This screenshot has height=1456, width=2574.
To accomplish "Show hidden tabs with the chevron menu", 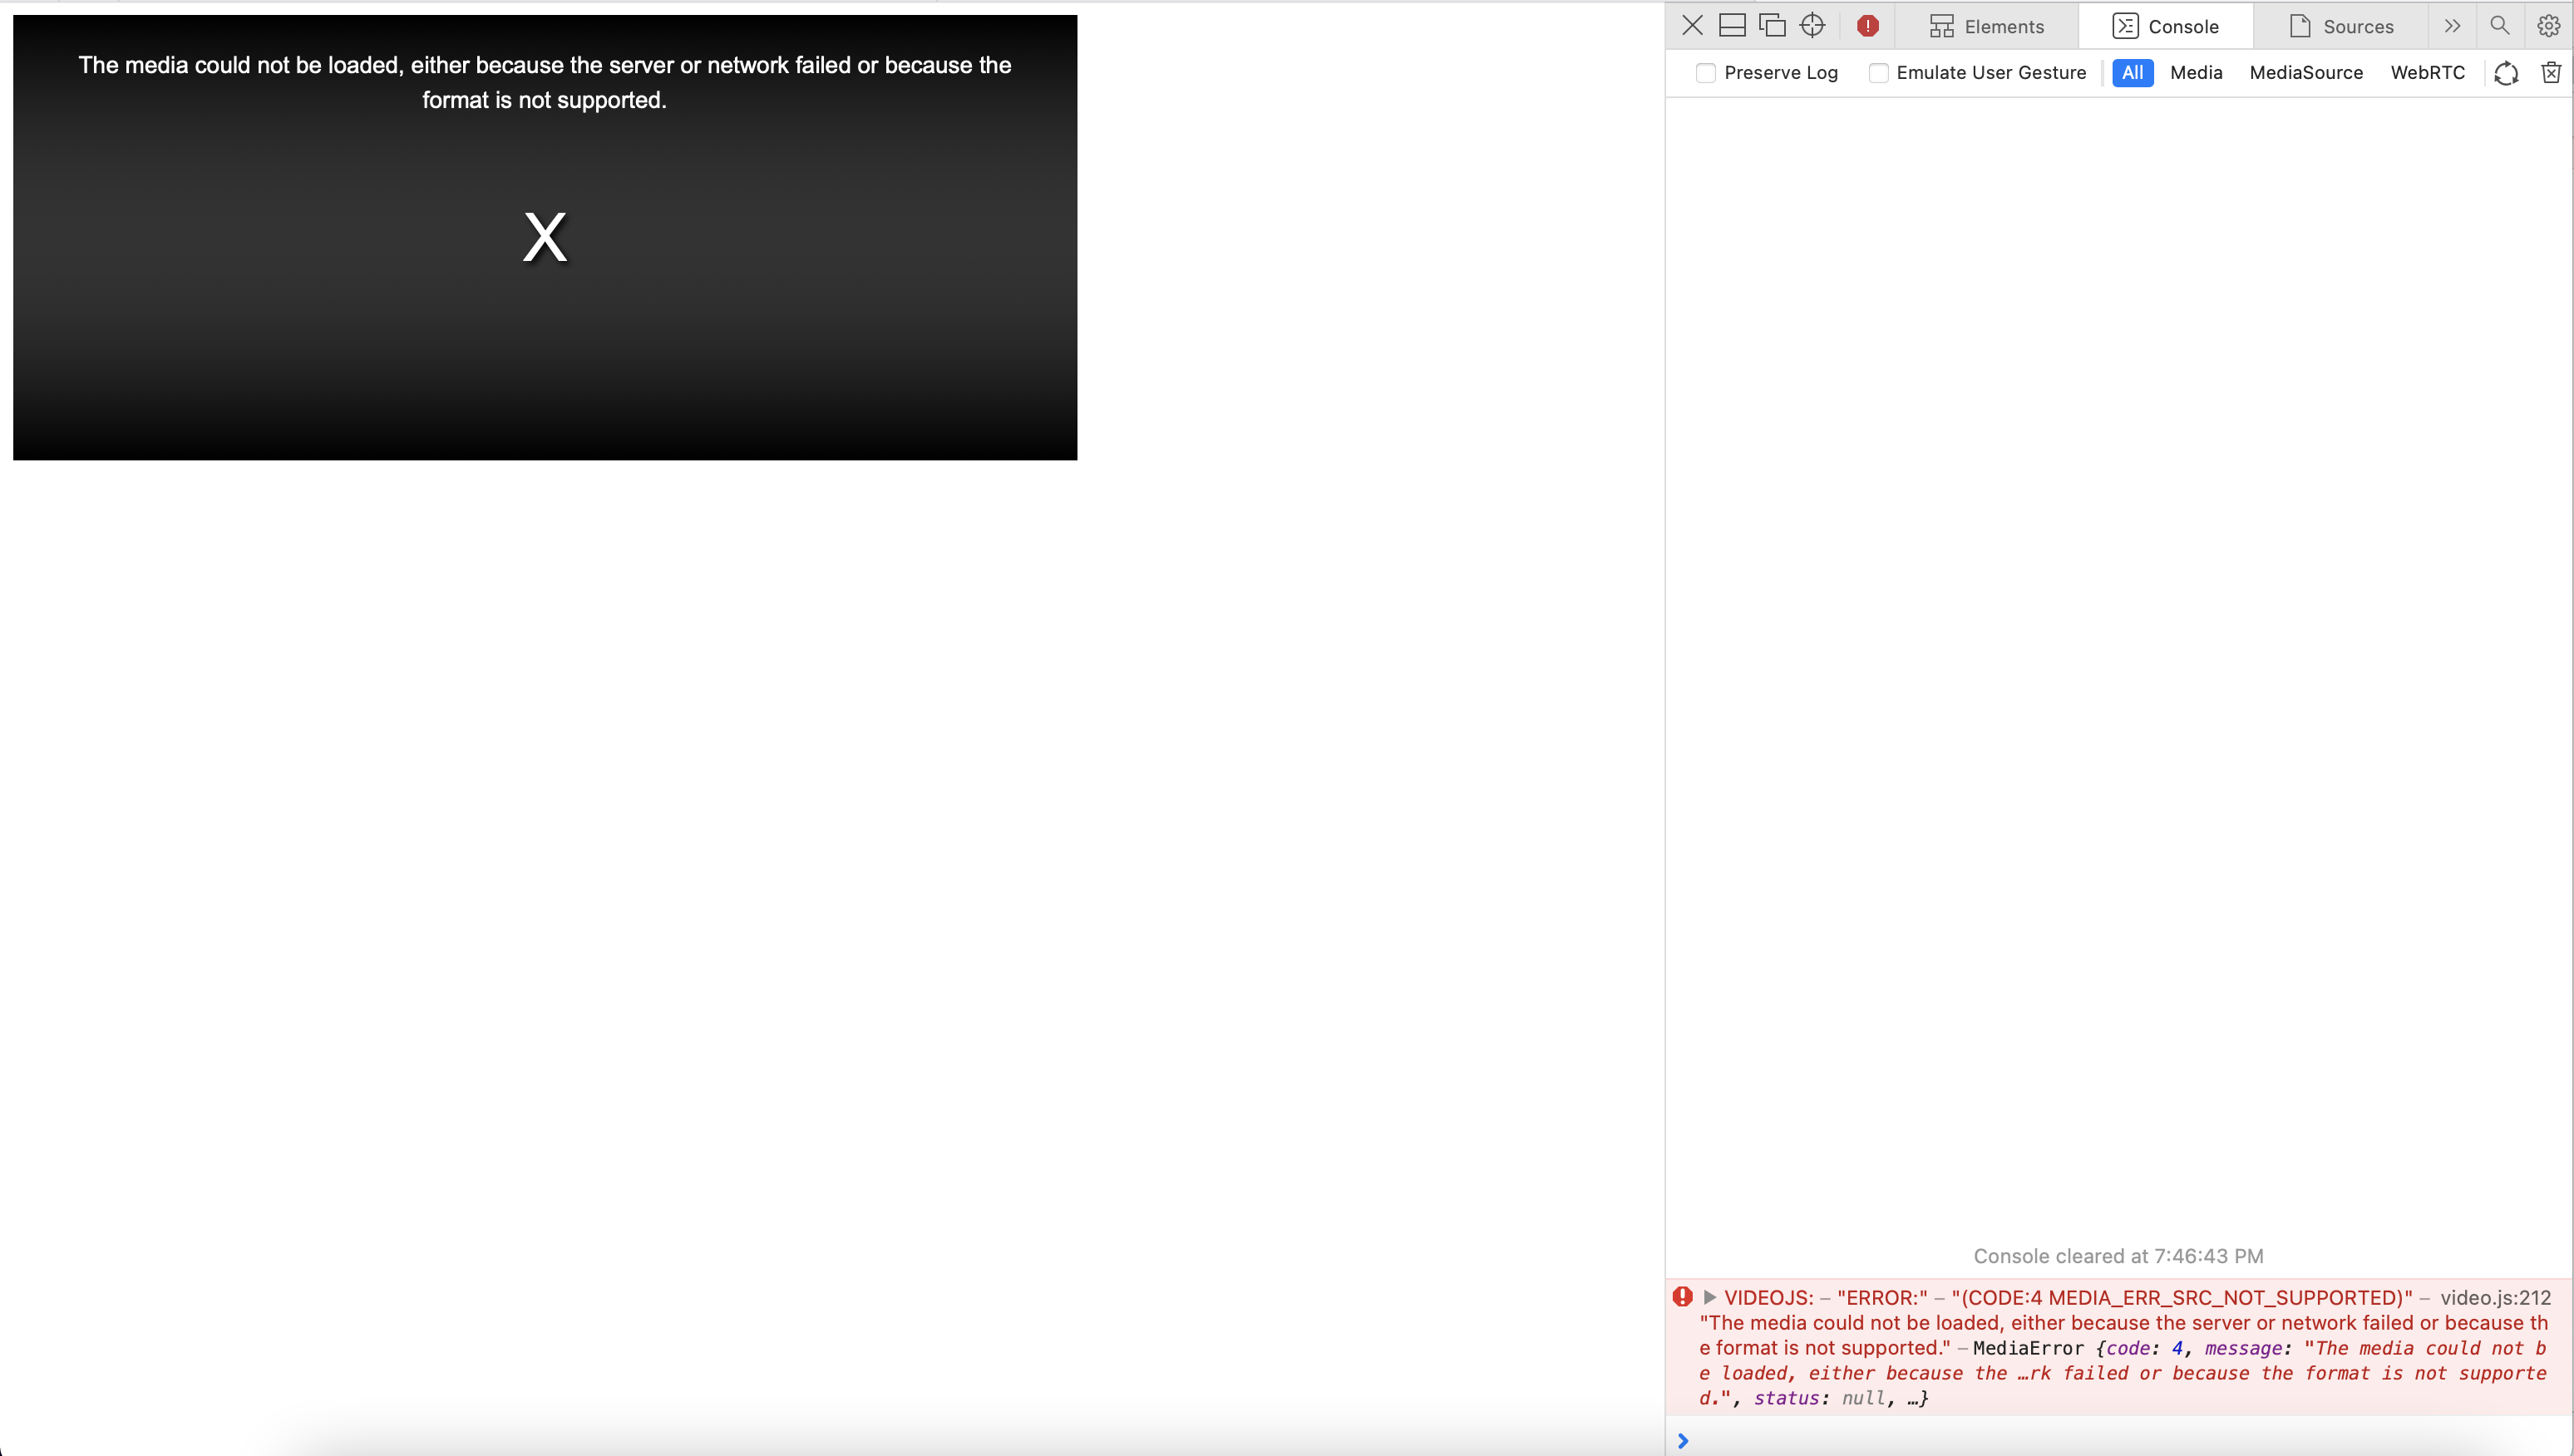I will 2453,25.
